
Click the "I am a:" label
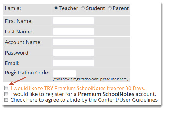point(13,8)
